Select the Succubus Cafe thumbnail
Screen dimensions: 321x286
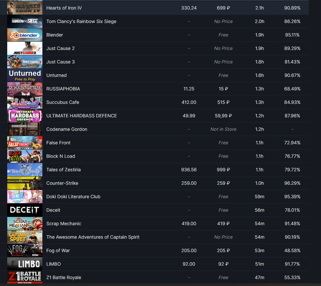coord(25,102)
